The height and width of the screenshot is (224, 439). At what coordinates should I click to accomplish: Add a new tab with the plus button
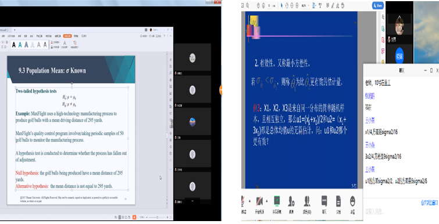(15, 30)
